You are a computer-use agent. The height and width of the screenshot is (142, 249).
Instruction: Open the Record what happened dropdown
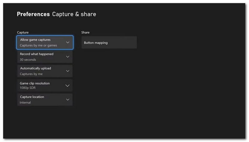pos(45,57)
